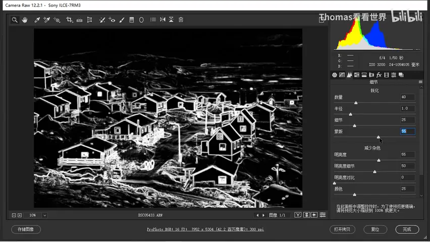Click the 数量 value field showing 40
This screenshot has width=430, height=242.
tap(407, 97)
